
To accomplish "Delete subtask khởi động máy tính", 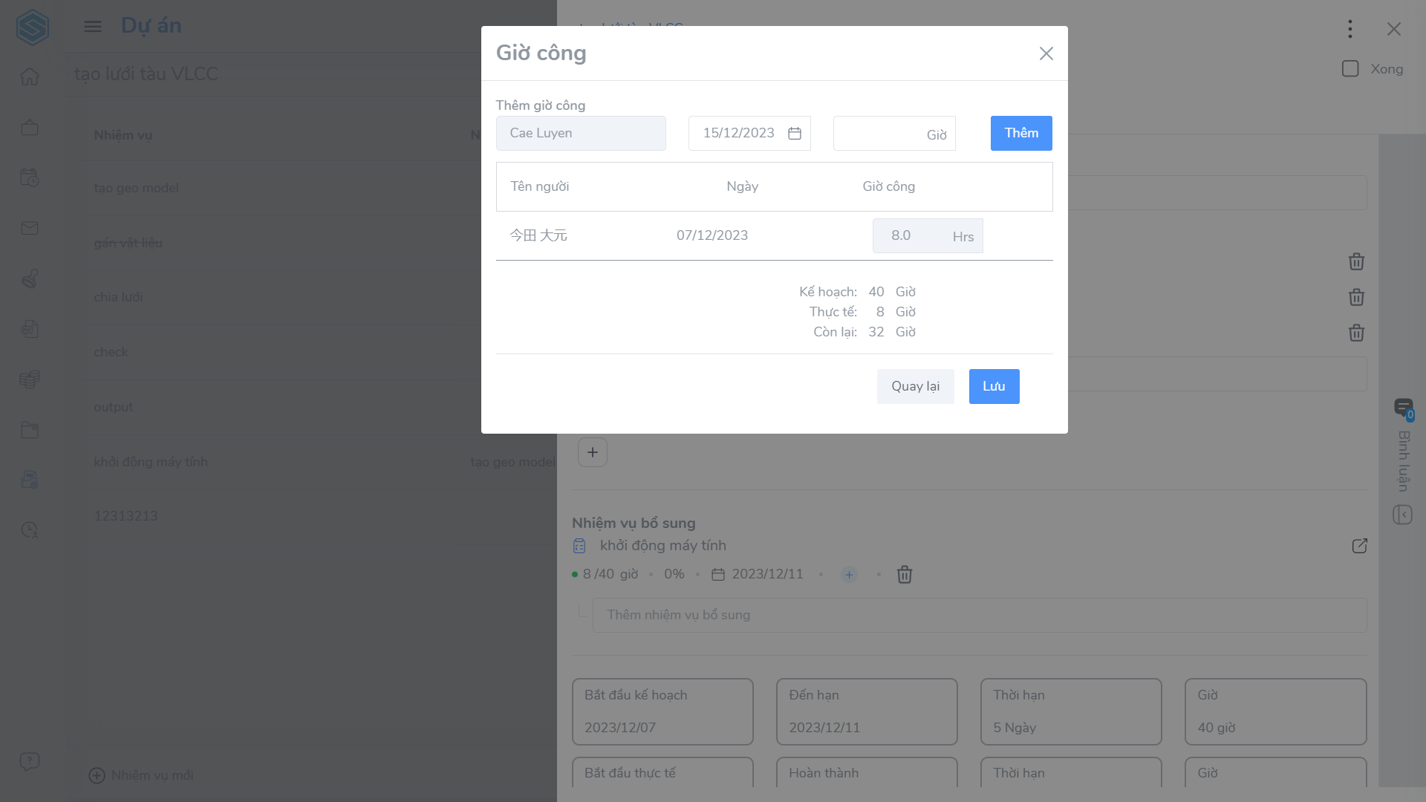I will pyautogui.click(x=905, y=575).
